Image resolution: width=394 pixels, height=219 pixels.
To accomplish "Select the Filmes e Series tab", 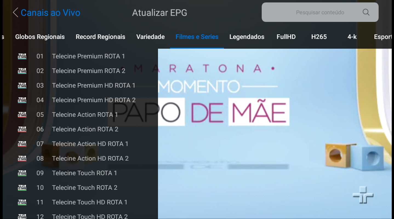I will pos(197,37).
